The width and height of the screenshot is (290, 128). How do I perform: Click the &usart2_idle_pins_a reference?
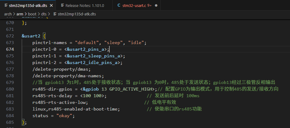click(x=92, y=62)
